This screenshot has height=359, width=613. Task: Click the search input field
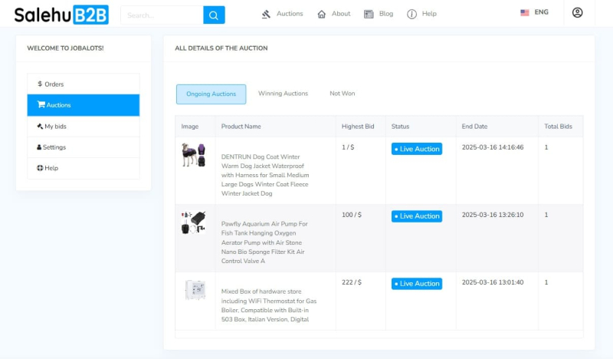[161, 15]
